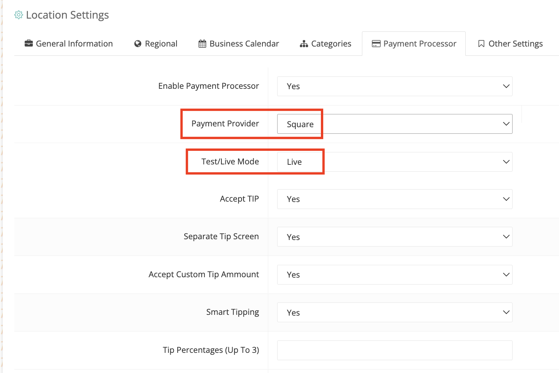Click the credit card icon on Payment Processor
This screenshot has width=559, height=373.
[x=376, y=44]
